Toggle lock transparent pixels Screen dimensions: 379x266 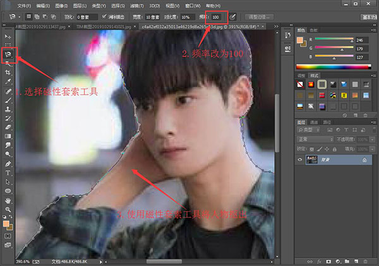coord(312,149)
